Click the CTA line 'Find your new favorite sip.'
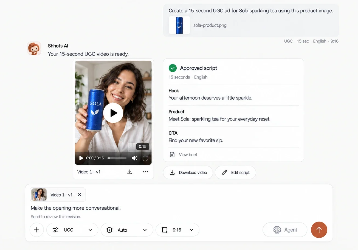This screenshot has width=358, height=250. tap(196, 140)
